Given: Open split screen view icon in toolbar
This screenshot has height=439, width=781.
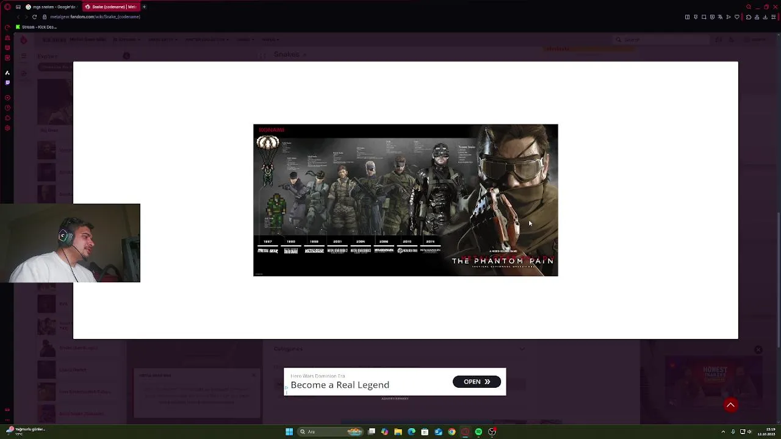Looking at the screenshot, I should [688, 17].
